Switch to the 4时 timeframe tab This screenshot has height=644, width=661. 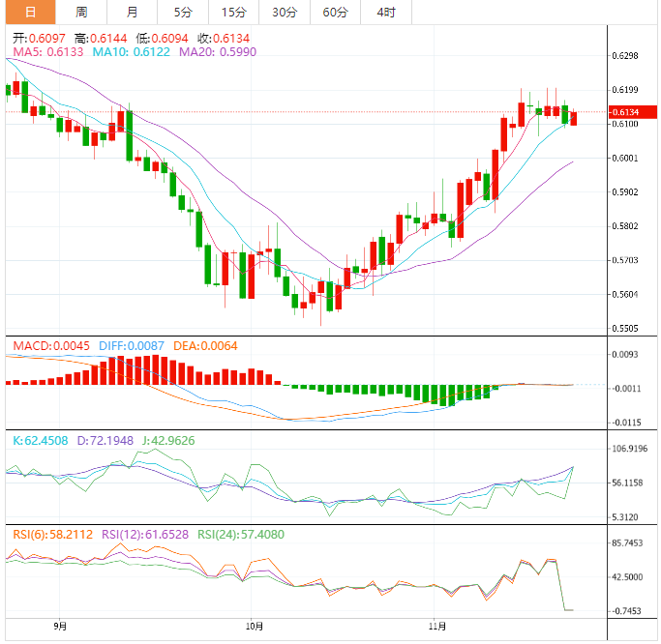point(385,12)
